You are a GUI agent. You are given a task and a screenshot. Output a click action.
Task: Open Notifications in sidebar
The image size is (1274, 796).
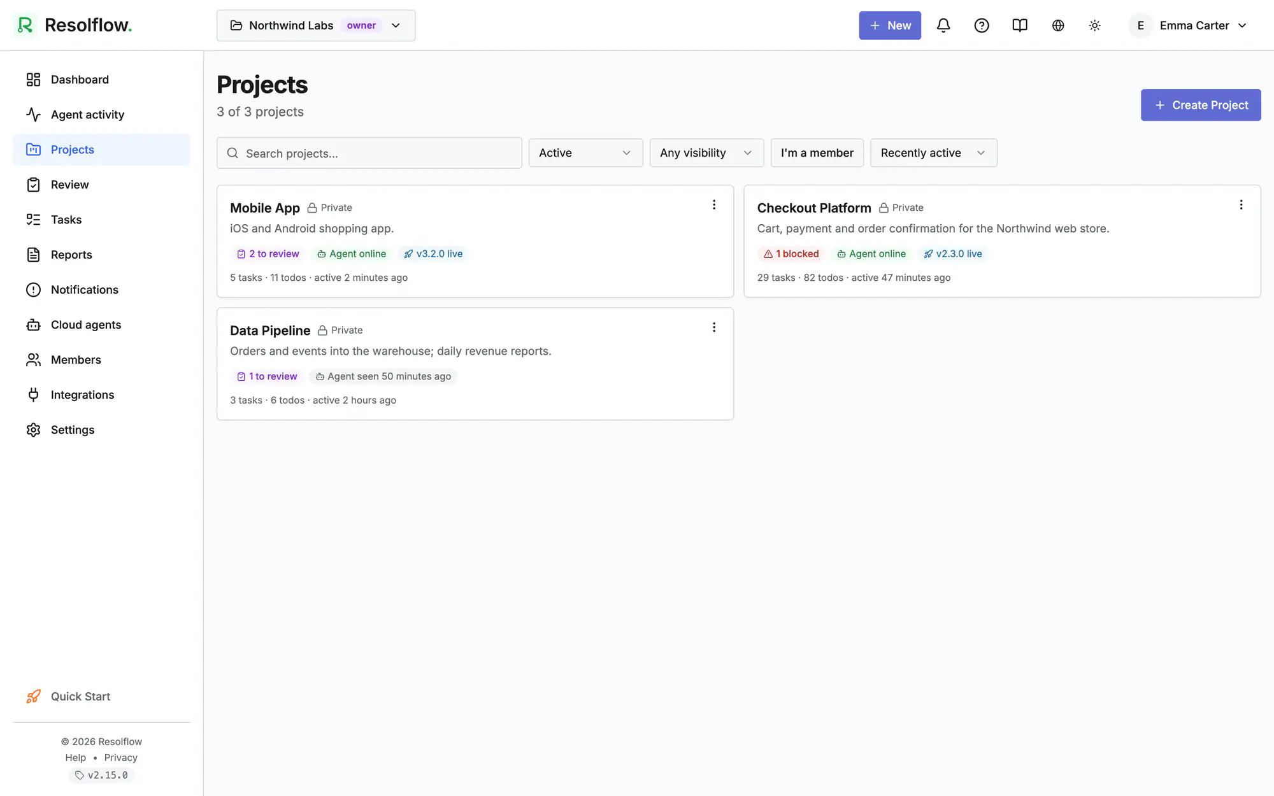(101, 290)
